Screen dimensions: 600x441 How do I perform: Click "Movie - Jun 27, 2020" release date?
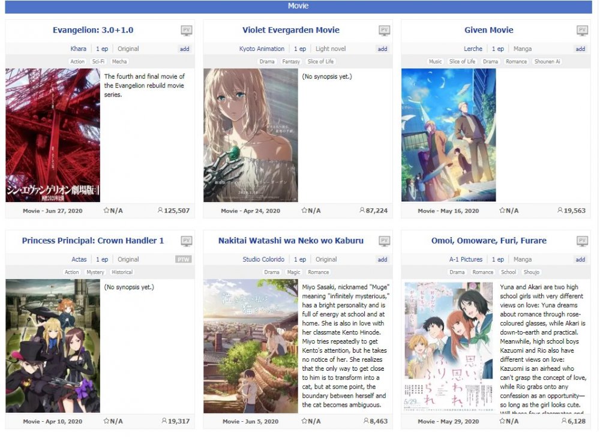(52, 211)
